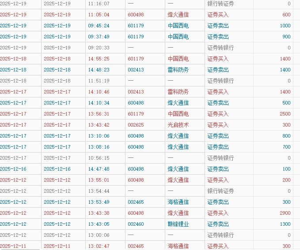Click the time value 09:45:24

pos(99,26)
